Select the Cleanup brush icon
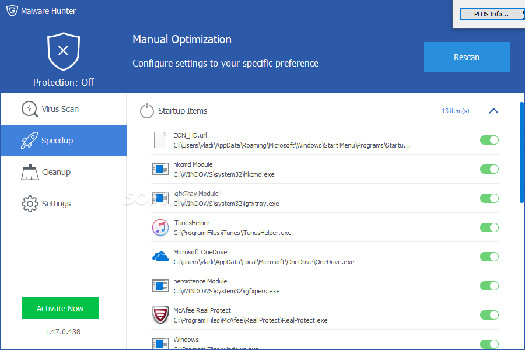 (29, 171)
